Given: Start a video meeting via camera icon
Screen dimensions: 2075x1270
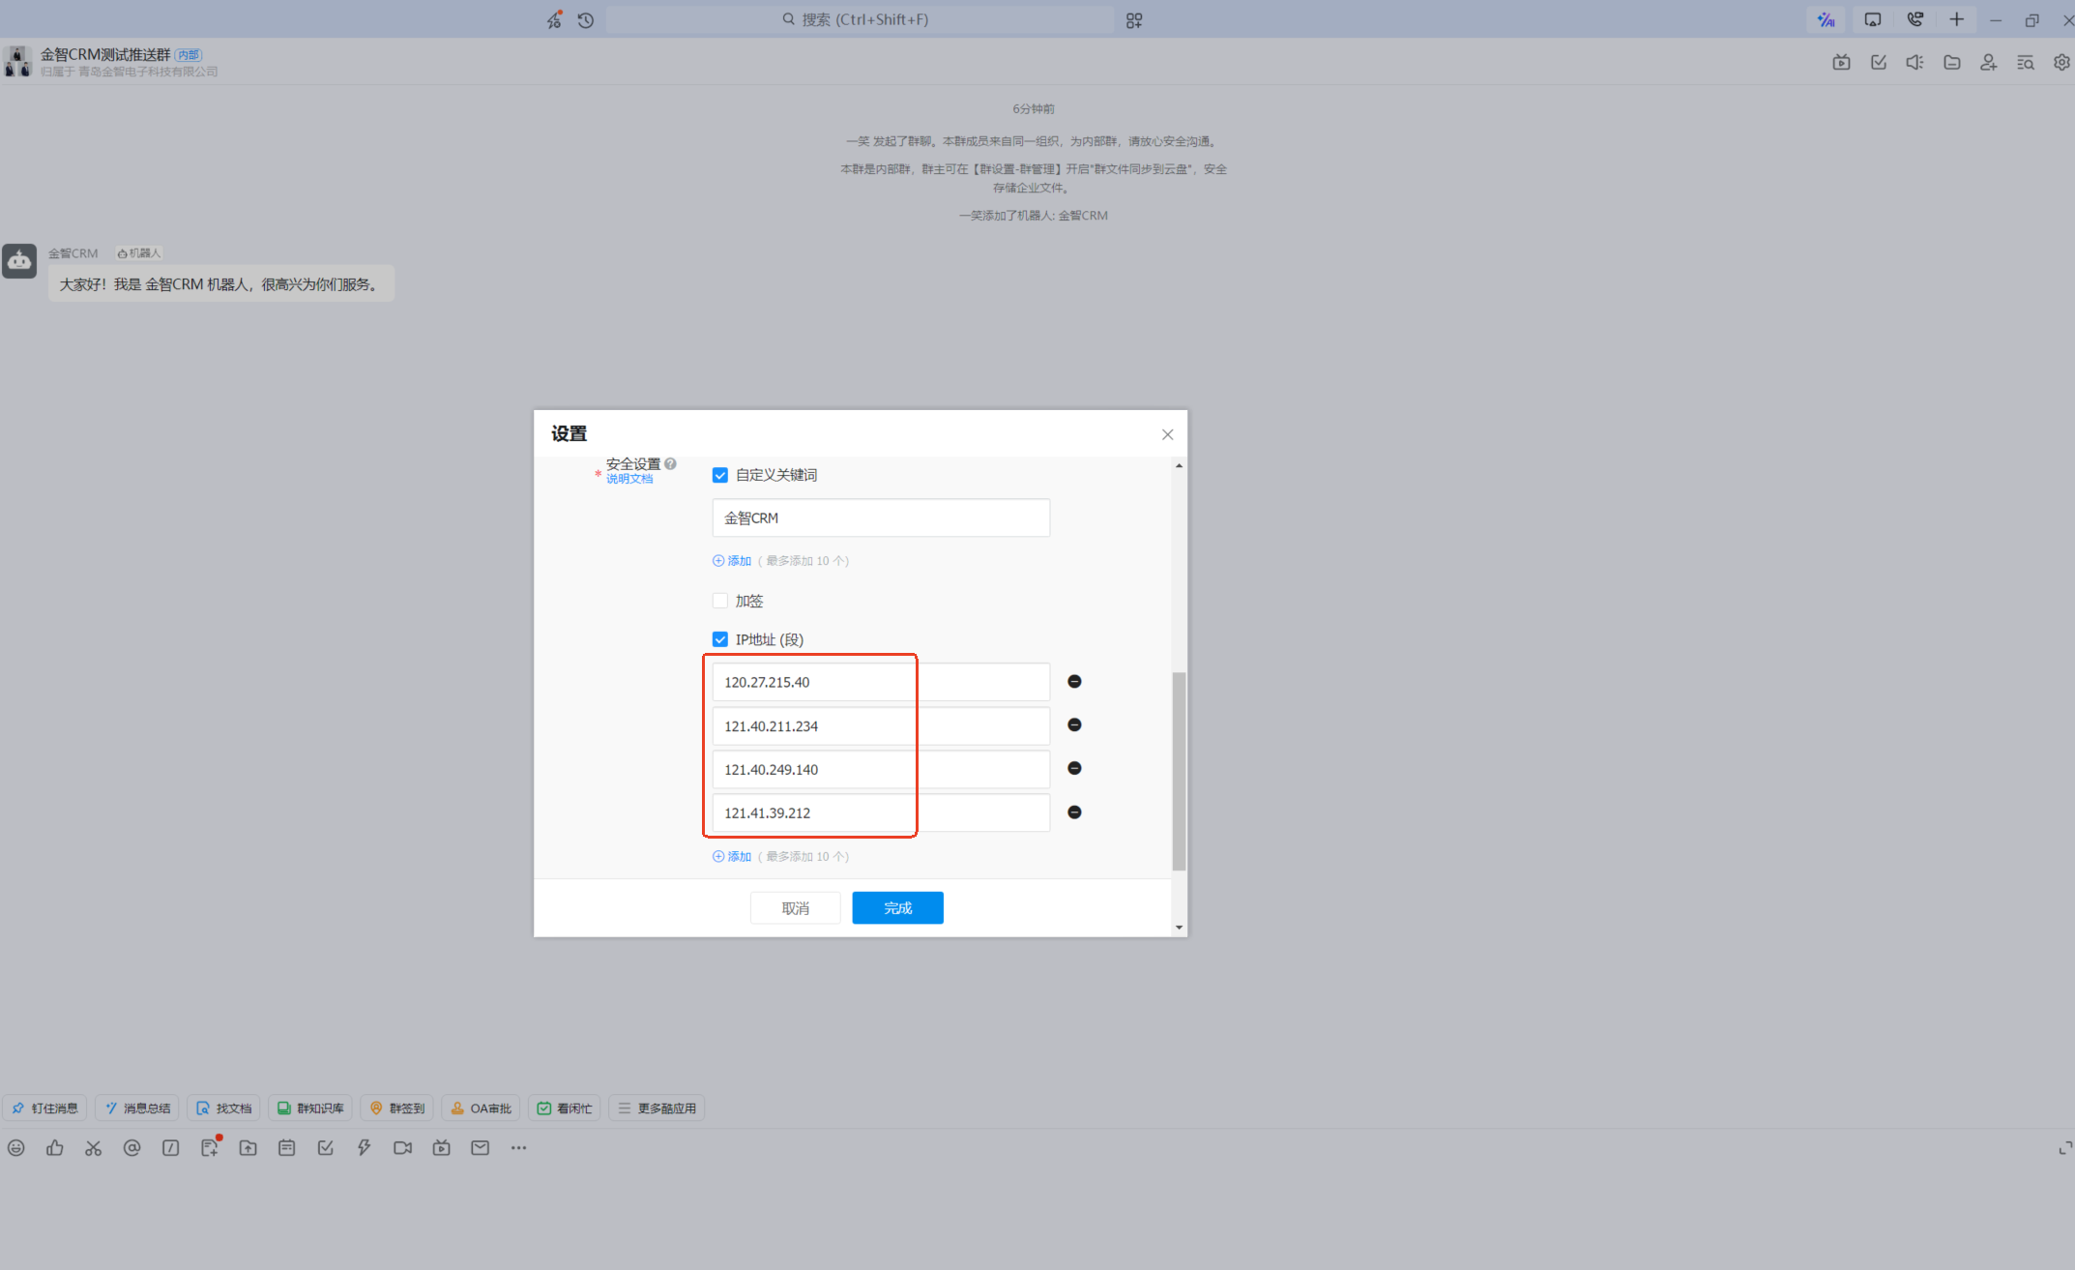Looking at the screenshot, I should coord(402,1147).
